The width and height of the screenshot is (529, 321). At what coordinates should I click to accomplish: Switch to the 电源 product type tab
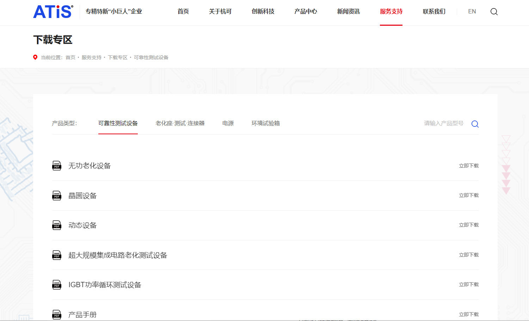coord(228,123)
